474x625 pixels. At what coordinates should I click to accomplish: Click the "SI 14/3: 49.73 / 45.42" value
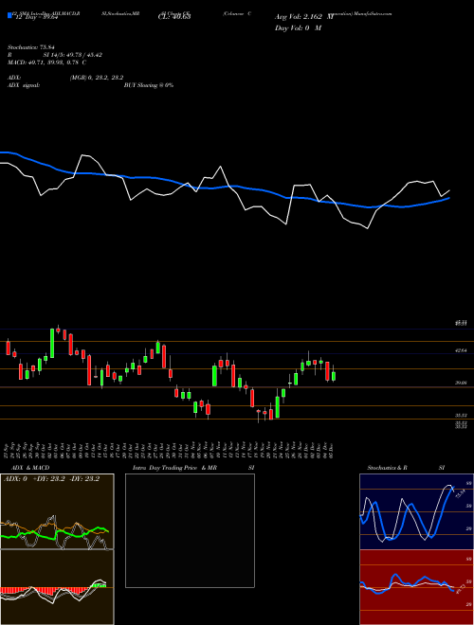(x=73, y=55)
